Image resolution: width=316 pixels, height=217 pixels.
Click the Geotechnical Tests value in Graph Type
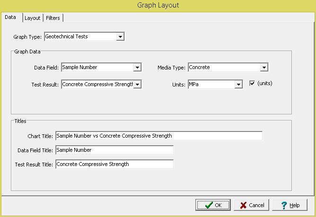coord(79,36)
